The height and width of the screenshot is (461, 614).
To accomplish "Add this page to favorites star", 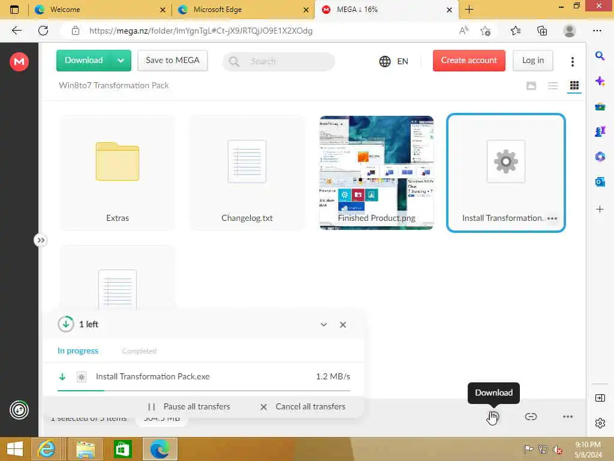I will click(x=485, y=31).
